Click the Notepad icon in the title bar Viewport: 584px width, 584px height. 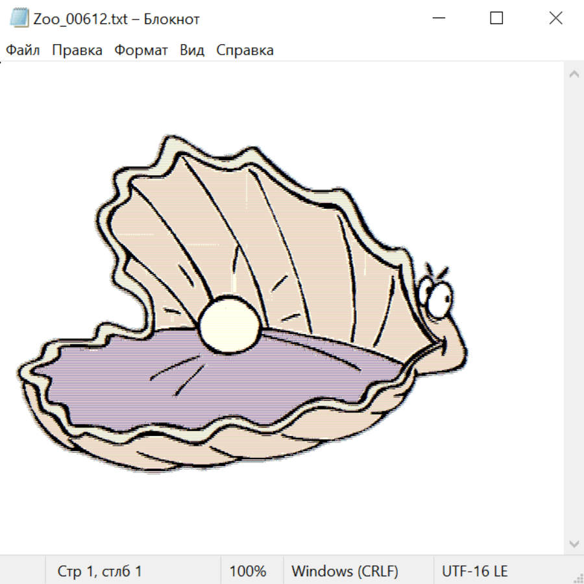(x=20, y=19)
